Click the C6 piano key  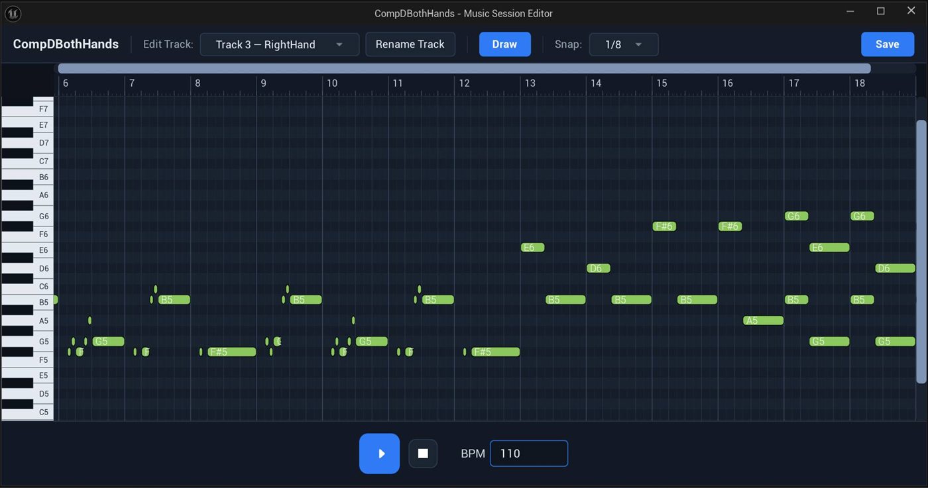click(27, 287)
